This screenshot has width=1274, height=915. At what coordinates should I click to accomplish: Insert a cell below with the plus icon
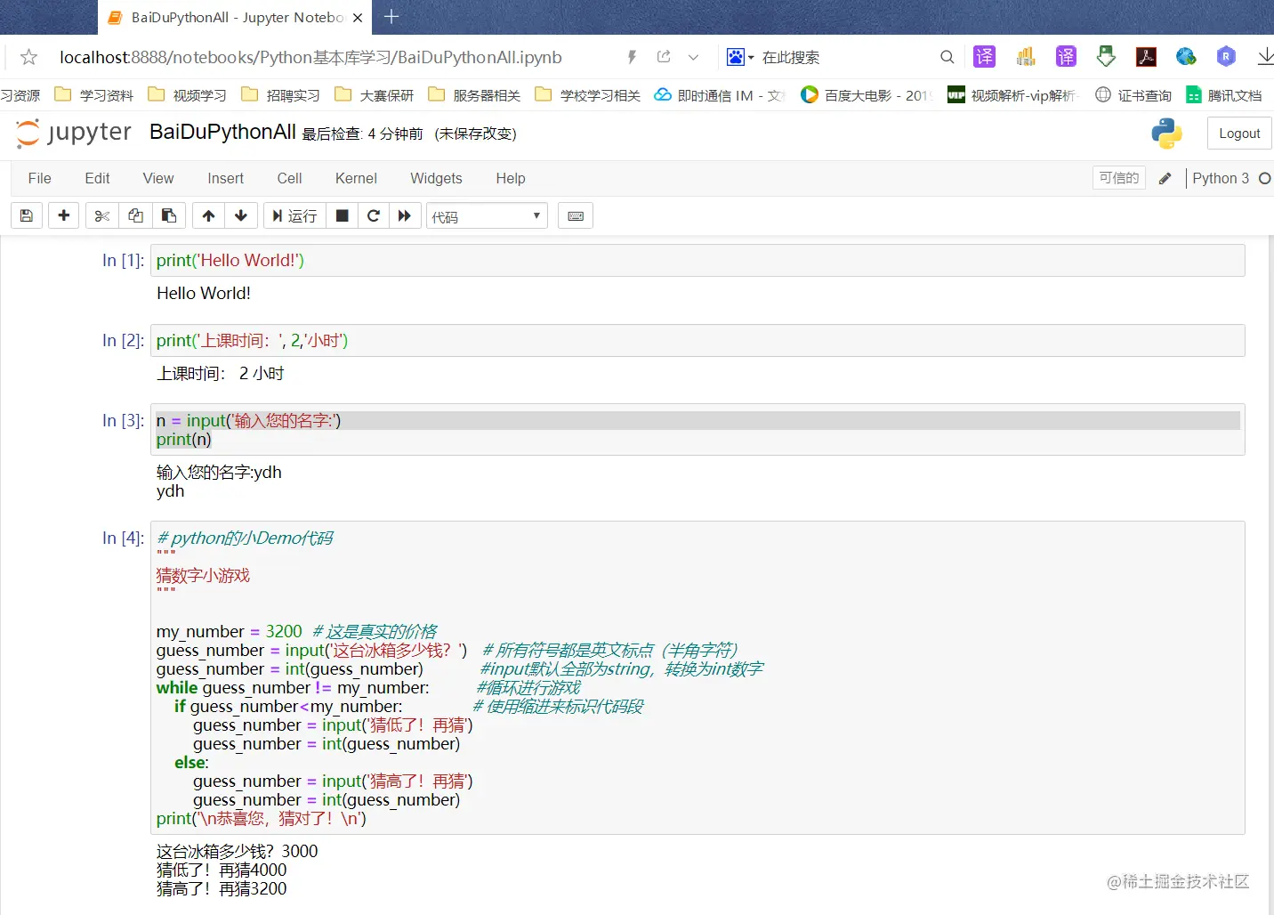[64, 215]
